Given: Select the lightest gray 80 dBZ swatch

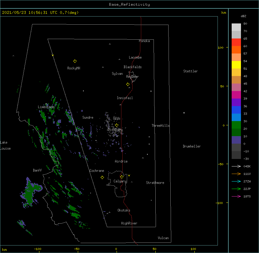Looking at the screenshot, I should 236,27.
